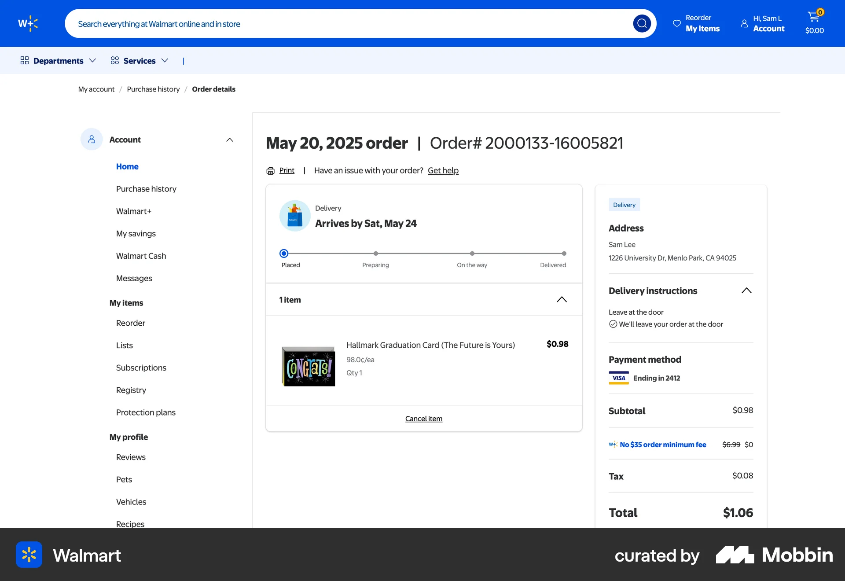Collapse the Delivery instructions panel

tap(747, 290)
